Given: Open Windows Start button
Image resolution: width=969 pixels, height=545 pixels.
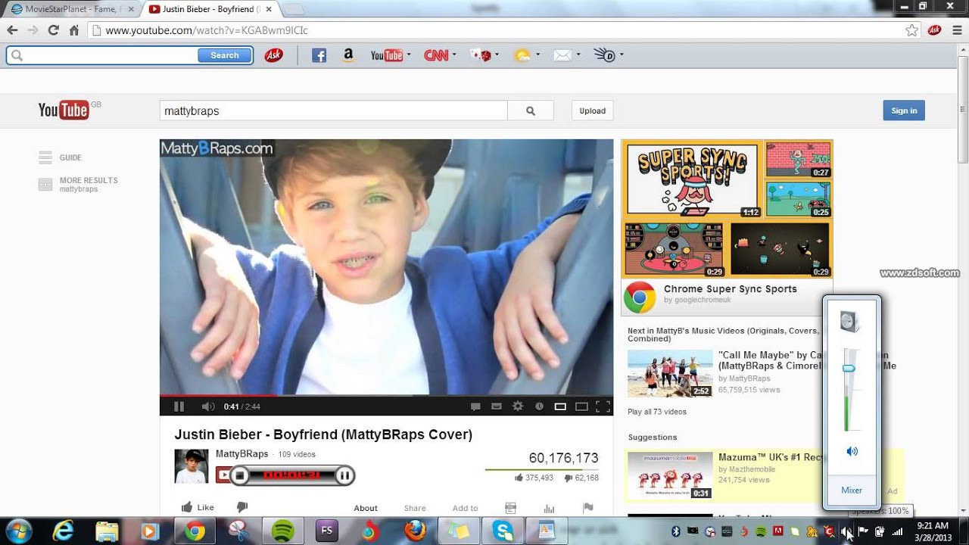Looking at the screenshot, I should pyautogui.click(x=18, y=531).
